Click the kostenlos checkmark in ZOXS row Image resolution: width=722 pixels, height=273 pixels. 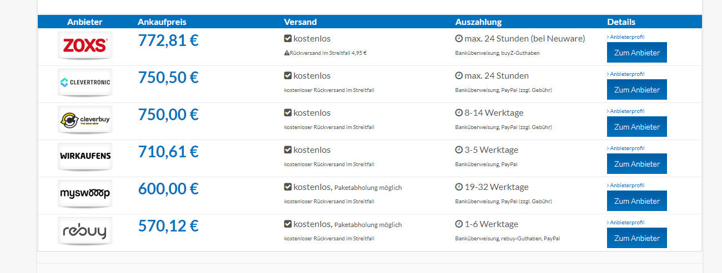click(x=288, y=39)
